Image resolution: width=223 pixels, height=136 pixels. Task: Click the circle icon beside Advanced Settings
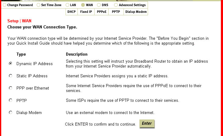(x=116, y=5)
